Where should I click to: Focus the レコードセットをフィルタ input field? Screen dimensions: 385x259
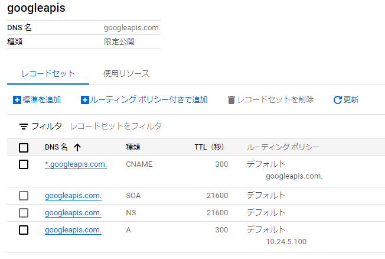pyautogui.click(x=177, y=126)
